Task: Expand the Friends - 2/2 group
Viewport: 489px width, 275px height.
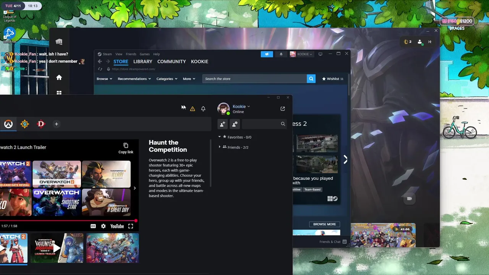Action: pos(234,147)
